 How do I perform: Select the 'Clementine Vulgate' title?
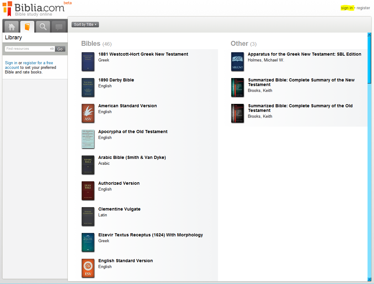119,209
